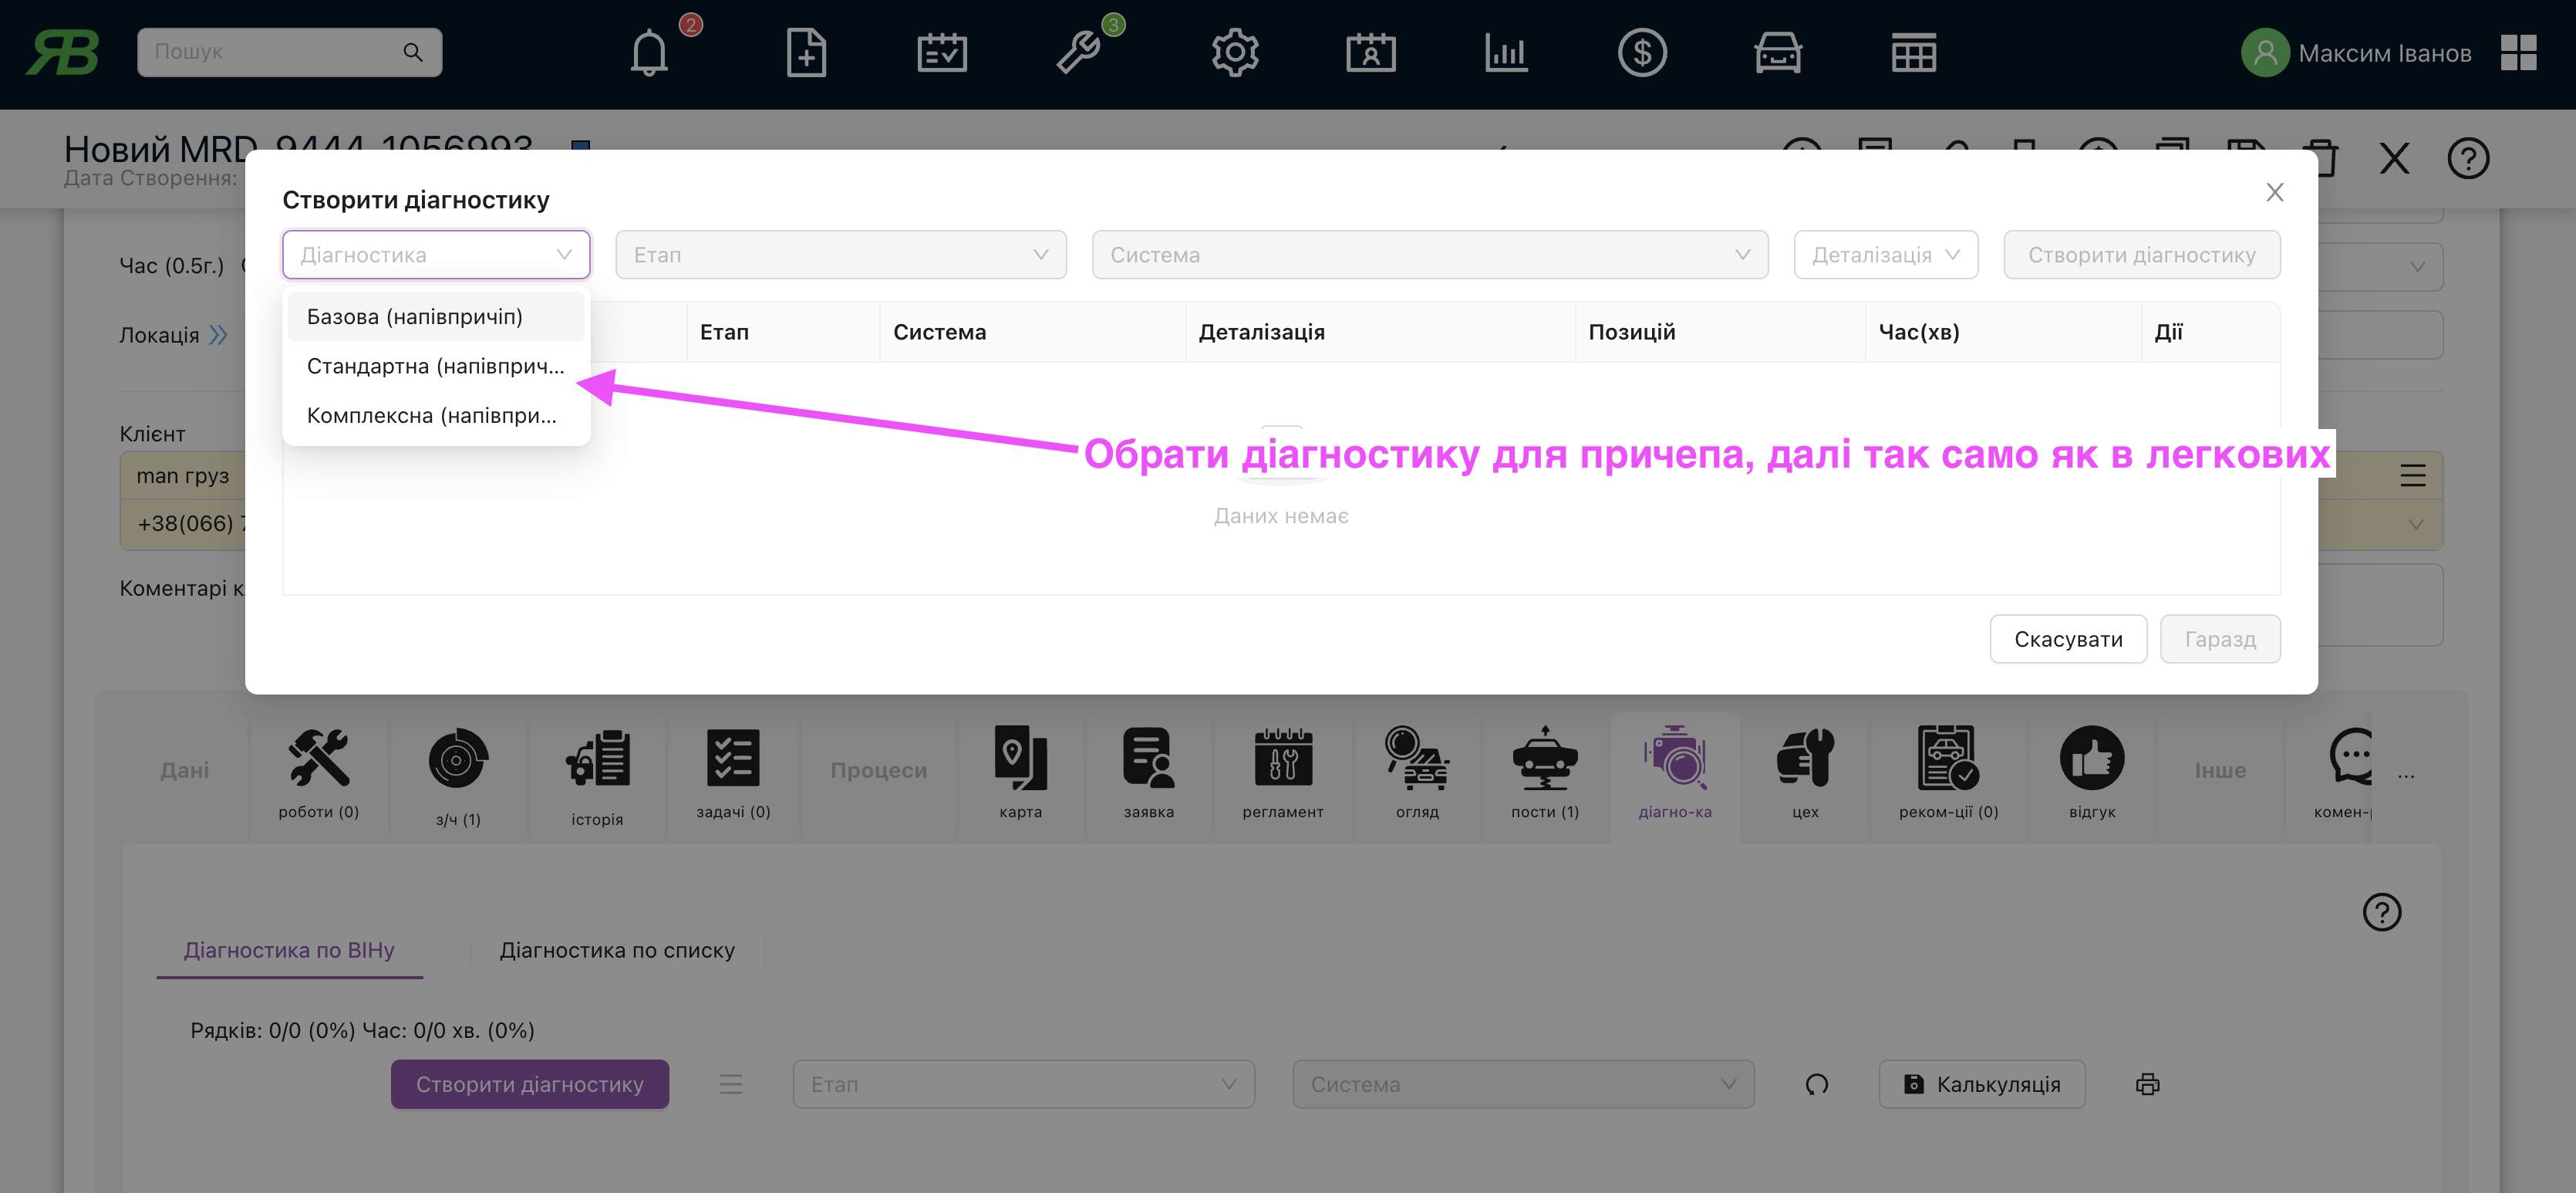Open the dollar cashbox icon
Viewport: 2576px width, 1193px height.
tap(1642, 53)
